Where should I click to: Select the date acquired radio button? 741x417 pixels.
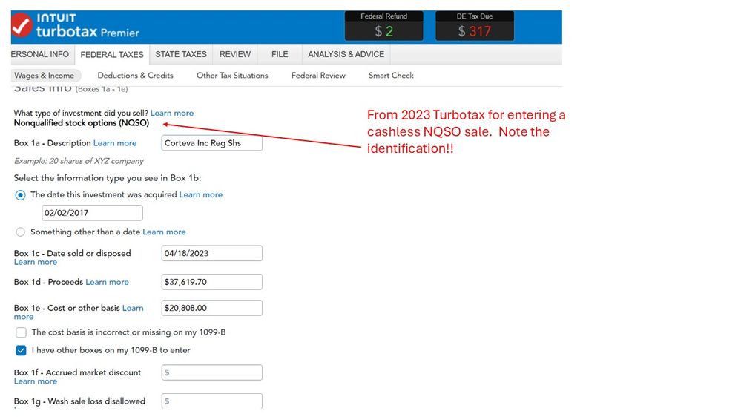[x=20, y=195]
